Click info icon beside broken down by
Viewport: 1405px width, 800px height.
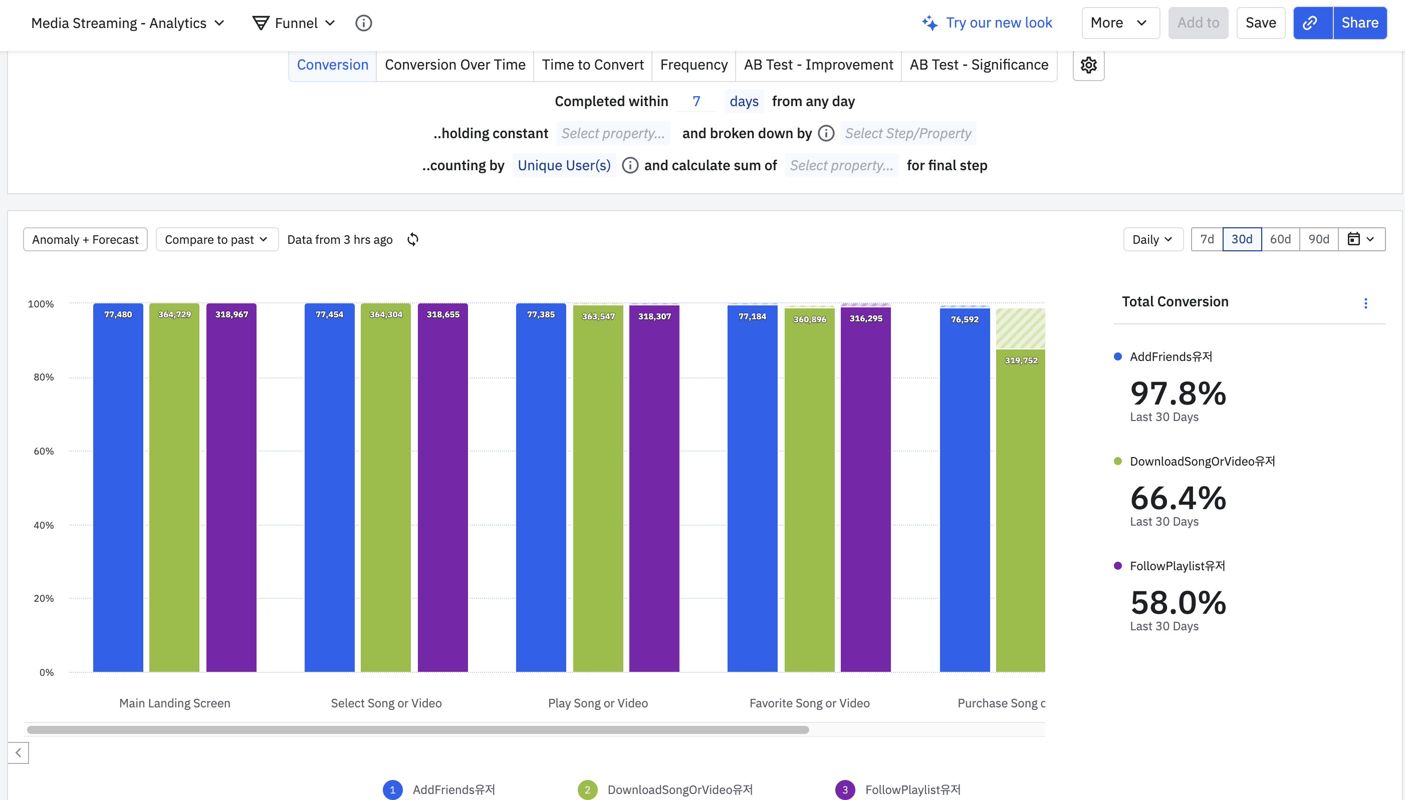826,134
